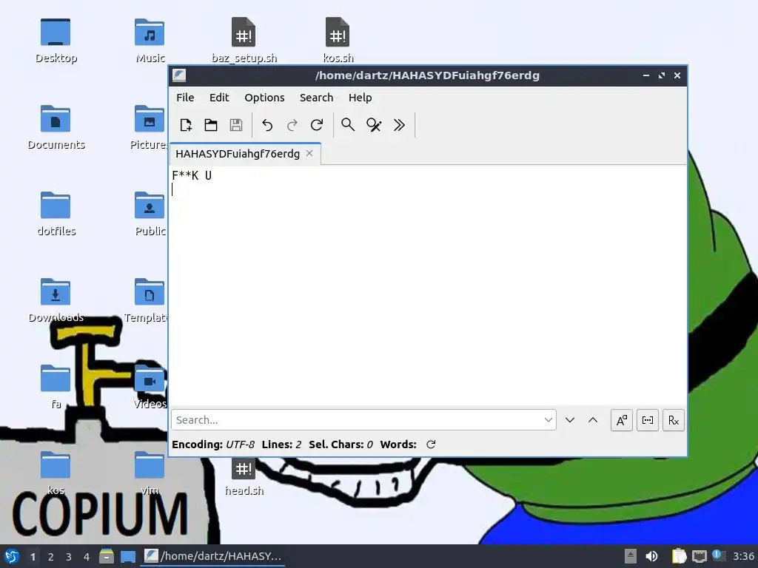This screenshot has height=568, width=758.
Task: Click the Lines: 2 status entry
Action: (x=281, y=444)
